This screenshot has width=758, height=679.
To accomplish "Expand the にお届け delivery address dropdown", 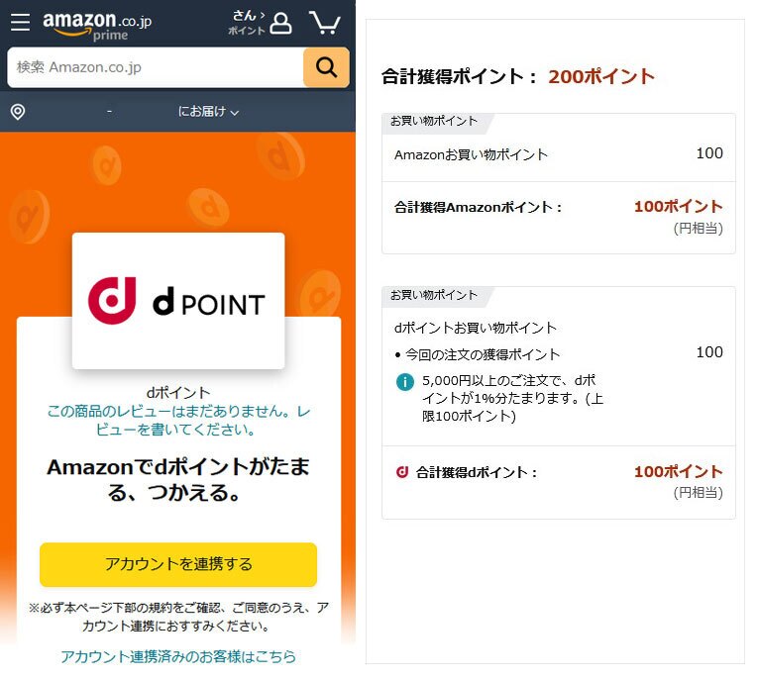I will pos(209,112).
